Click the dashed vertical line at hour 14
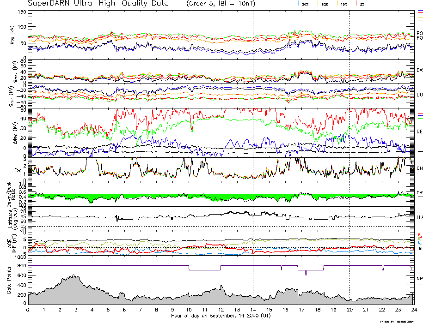 click(253, 138)
